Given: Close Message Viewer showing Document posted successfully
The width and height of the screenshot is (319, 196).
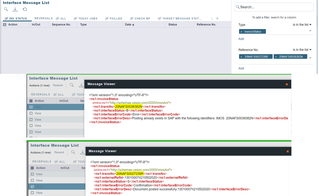Looking at the screenshot, I should tap(288, 151).
